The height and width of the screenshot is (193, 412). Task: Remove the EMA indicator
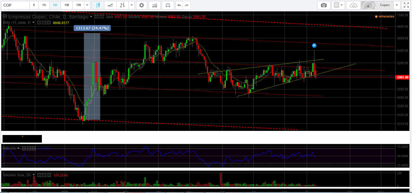point(49,23)
